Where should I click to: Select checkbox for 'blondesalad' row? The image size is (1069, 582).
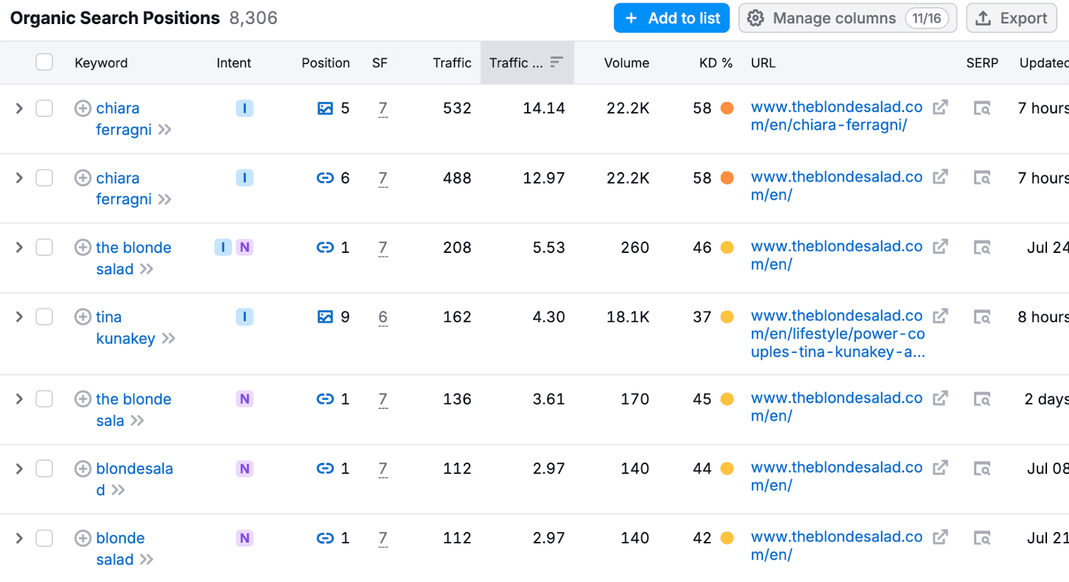pos(44,469)
